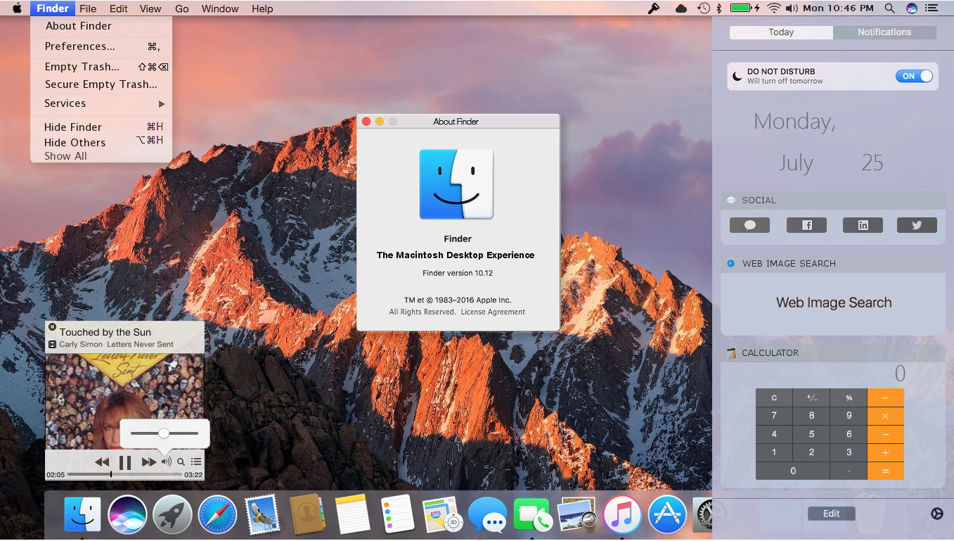Skip to the next track
This screenshot has height=541, width=954.
coord(148,462)
